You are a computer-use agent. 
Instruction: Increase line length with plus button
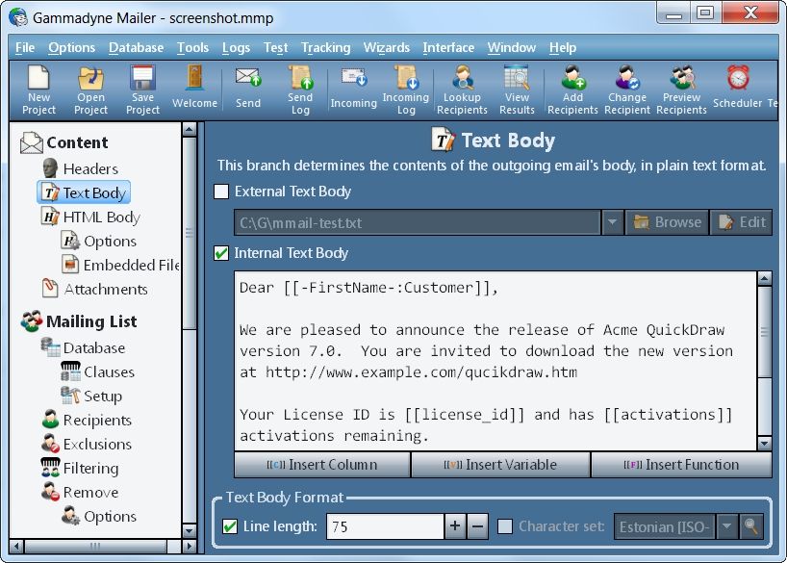455,526
